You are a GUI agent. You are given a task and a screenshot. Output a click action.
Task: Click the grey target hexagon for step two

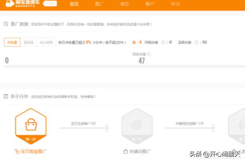click(137, 126)
